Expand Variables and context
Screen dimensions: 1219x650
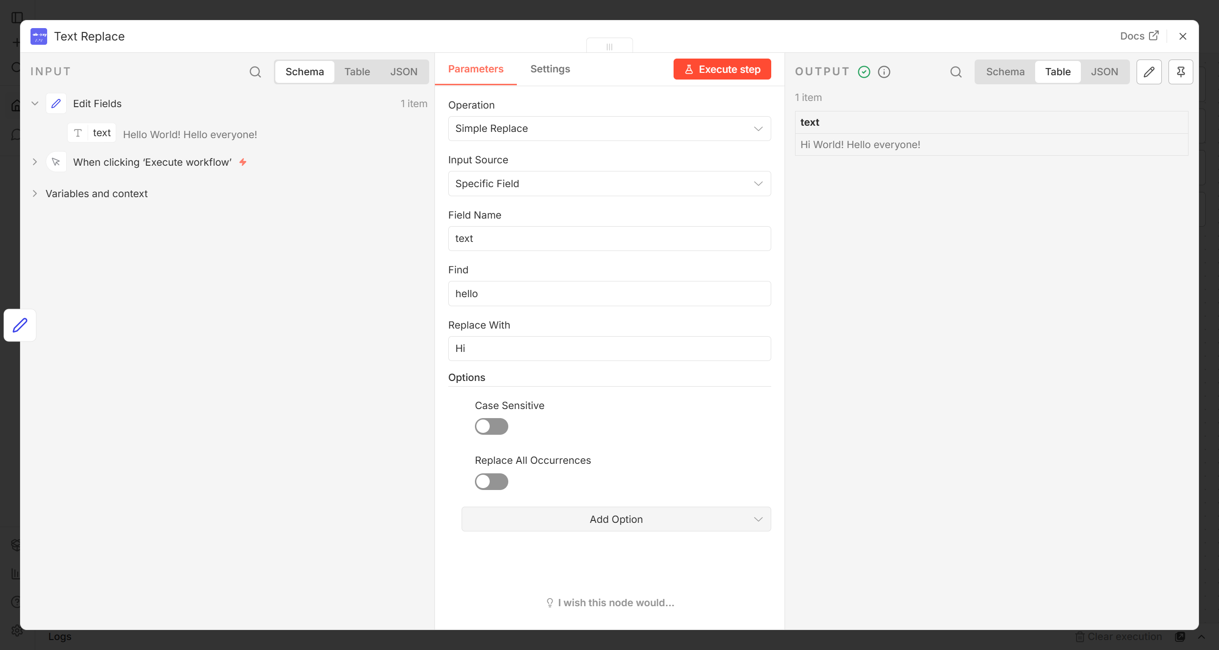[x=35, y=193]
